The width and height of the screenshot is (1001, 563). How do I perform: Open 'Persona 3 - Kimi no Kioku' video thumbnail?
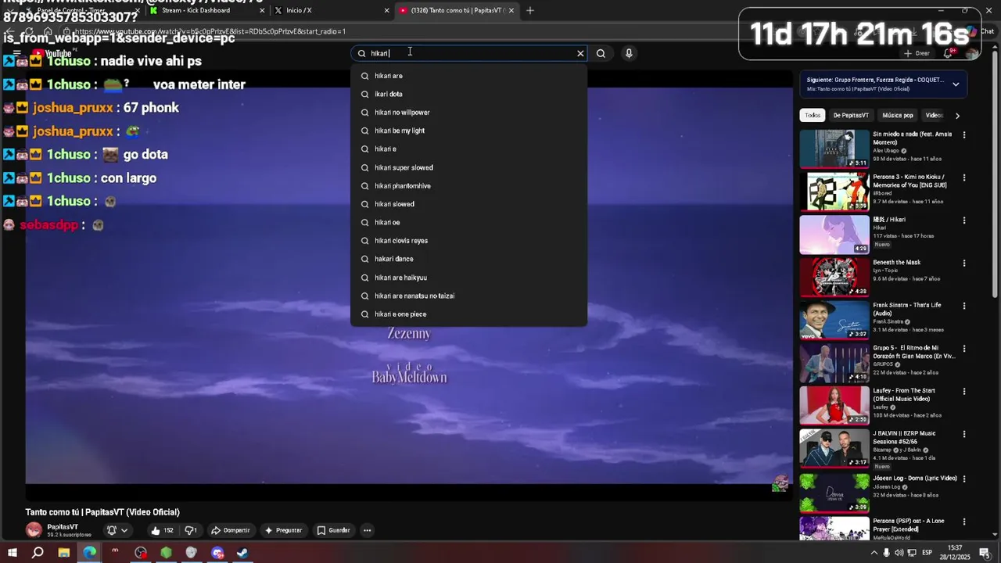(834, 192)
